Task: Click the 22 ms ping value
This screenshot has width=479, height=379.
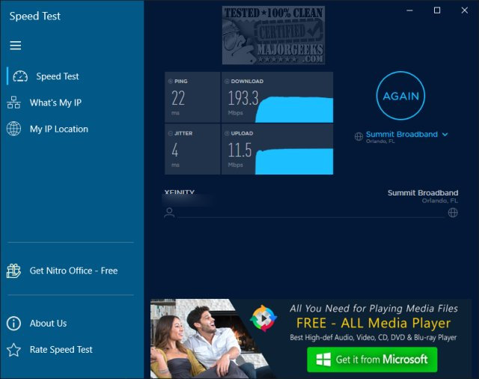Action: [x=178, y=98]
